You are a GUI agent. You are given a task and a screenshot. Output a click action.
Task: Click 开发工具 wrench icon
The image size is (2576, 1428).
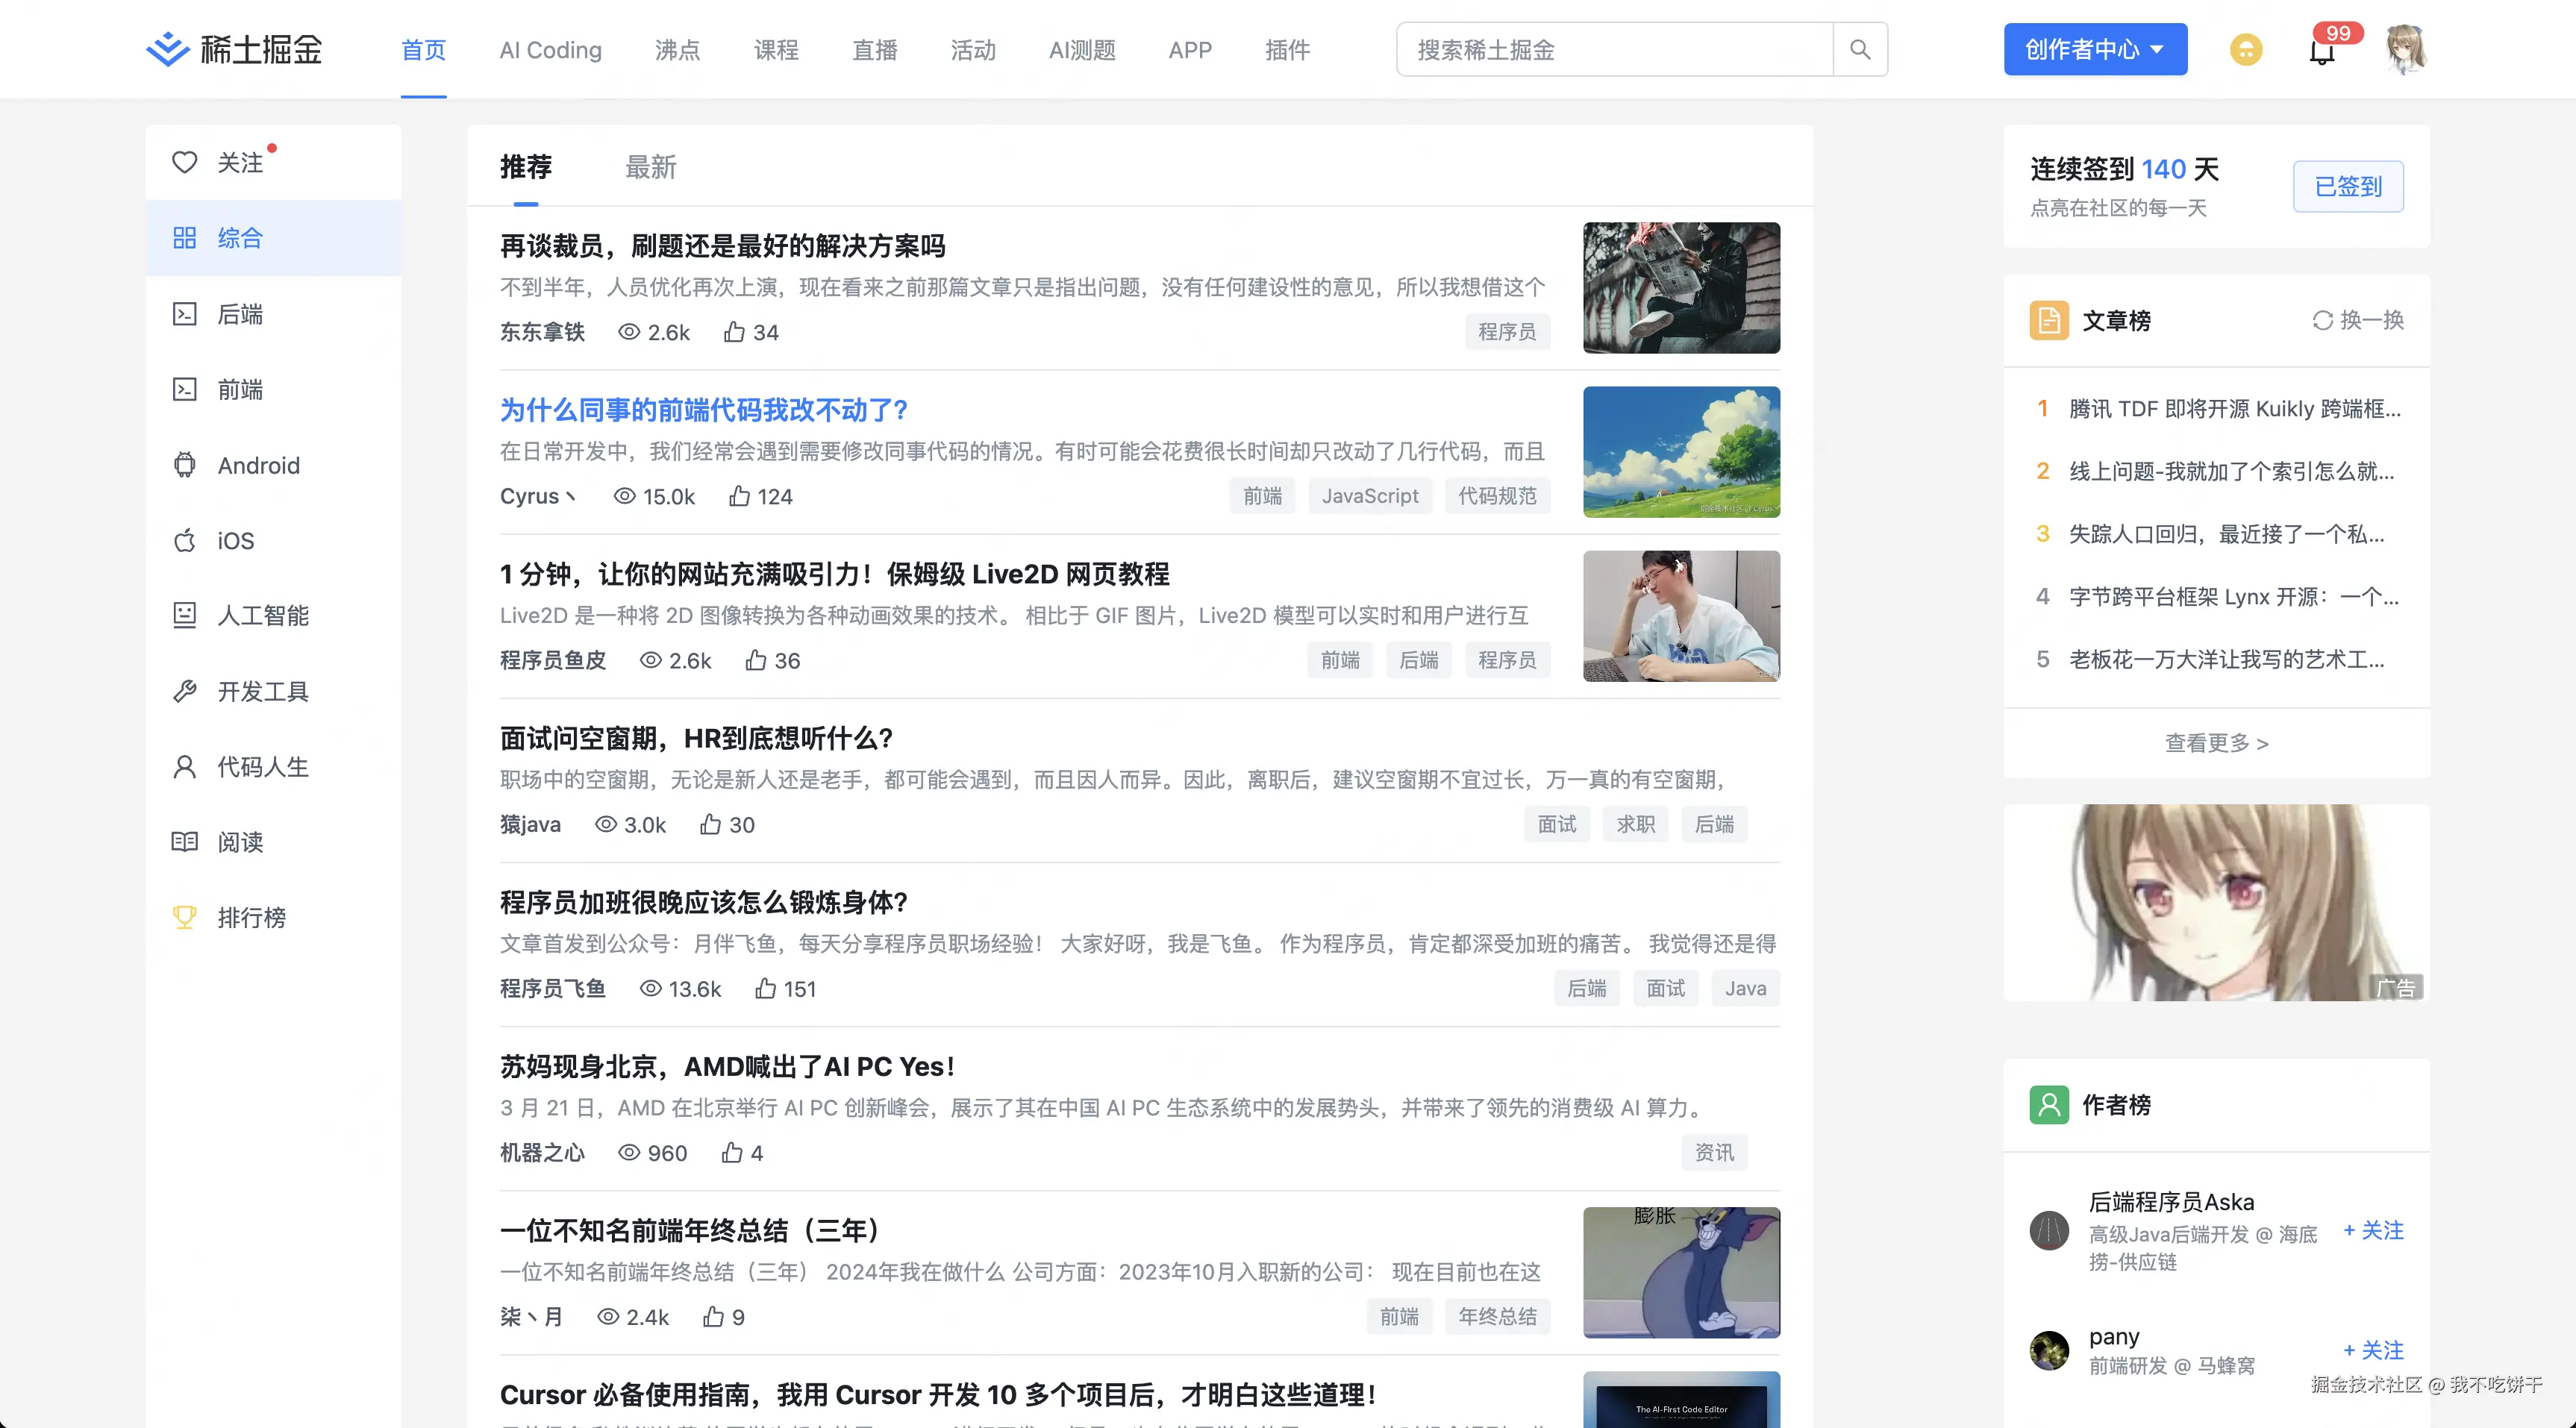[185, 691]
